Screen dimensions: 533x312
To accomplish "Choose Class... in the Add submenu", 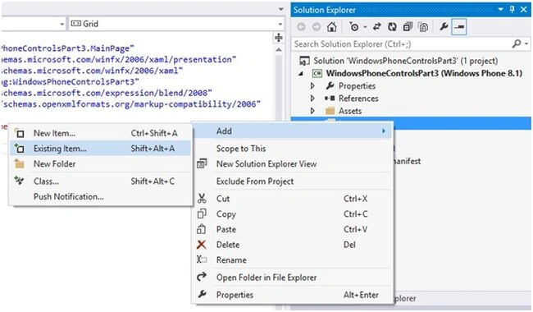I will click(101, 181).
